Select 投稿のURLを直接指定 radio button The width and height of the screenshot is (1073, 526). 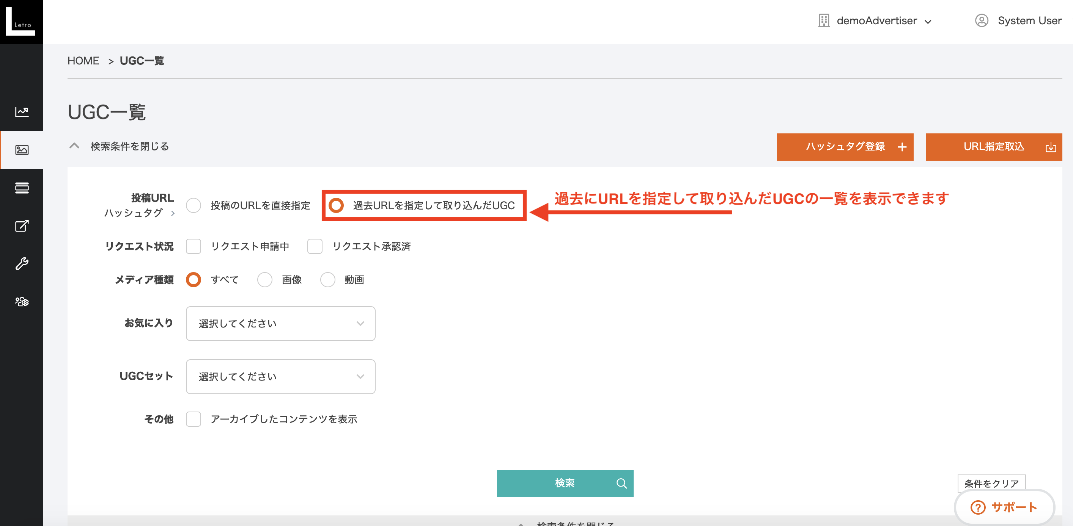point(193,205)
